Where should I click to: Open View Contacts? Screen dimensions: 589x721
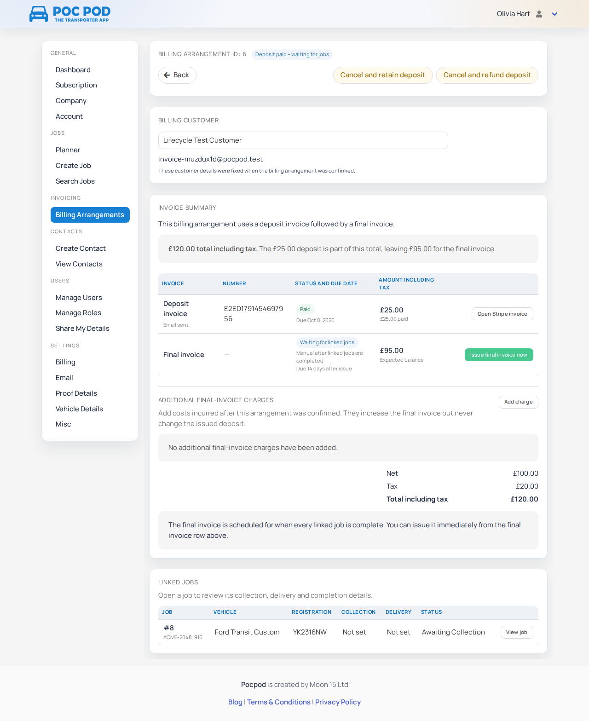click(79, 264)
